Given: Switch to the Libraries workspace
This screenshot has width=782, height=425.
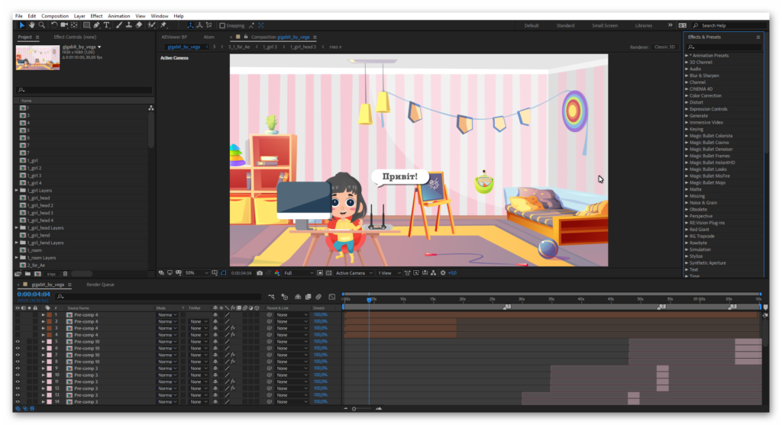Looking at the screenshot, I should (643, 25).
